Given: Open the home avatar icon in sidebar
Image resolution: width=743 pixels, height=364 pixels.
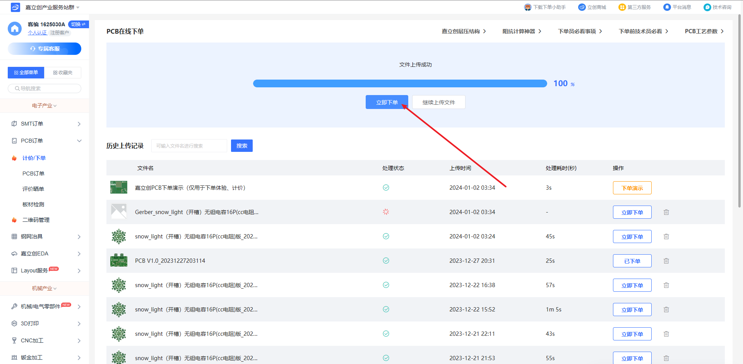Looking at the screenshot, I should tap(15, 28).
